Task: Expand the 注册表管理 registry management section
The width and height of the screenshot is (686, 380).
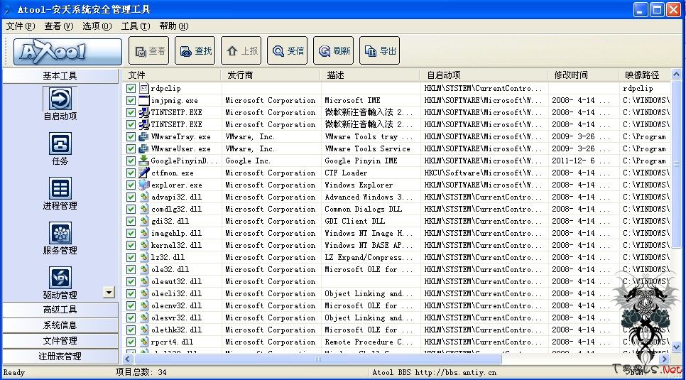Action: 60,357
